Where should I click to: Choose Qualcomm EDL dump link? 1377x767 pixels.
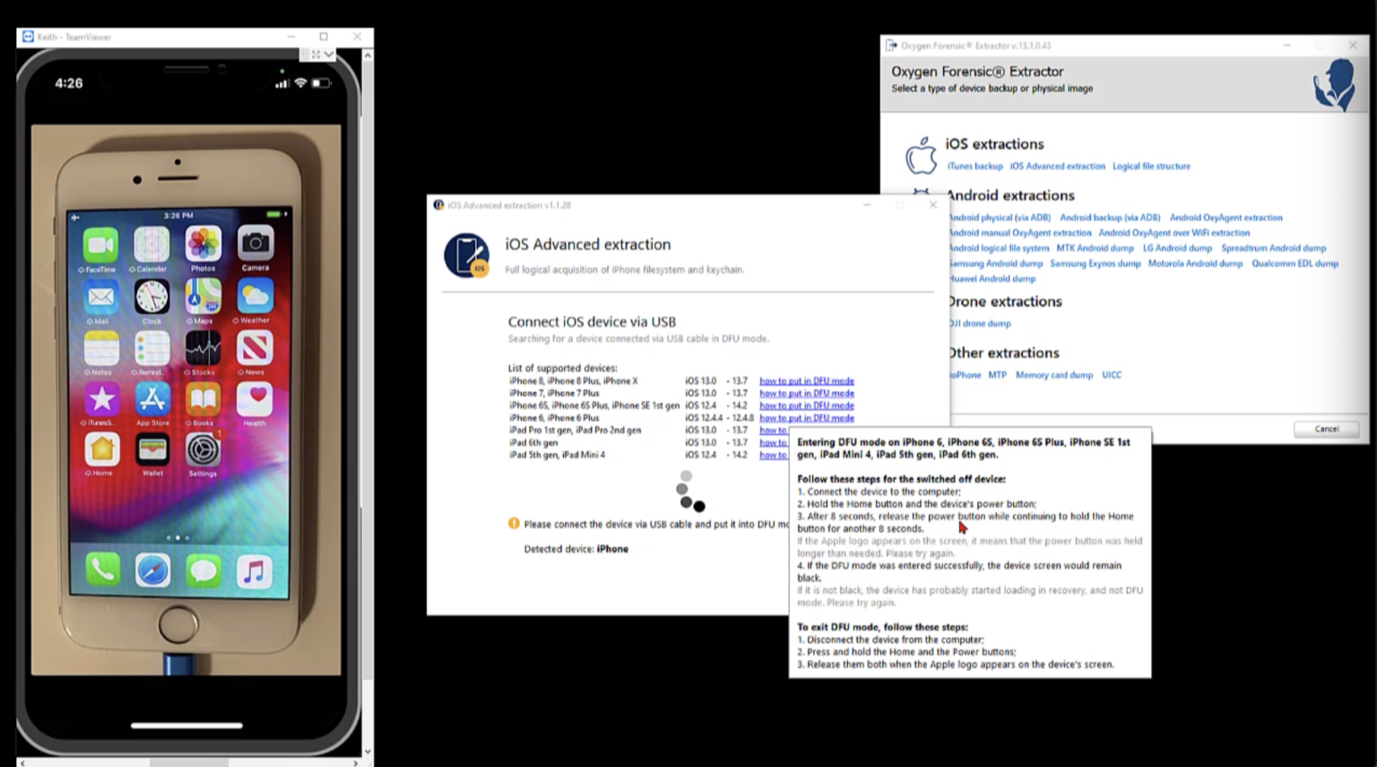point(1295,263)
